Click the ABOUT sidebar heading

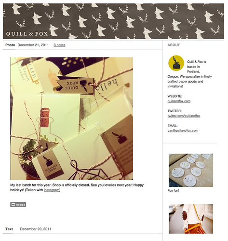[174, 45]
